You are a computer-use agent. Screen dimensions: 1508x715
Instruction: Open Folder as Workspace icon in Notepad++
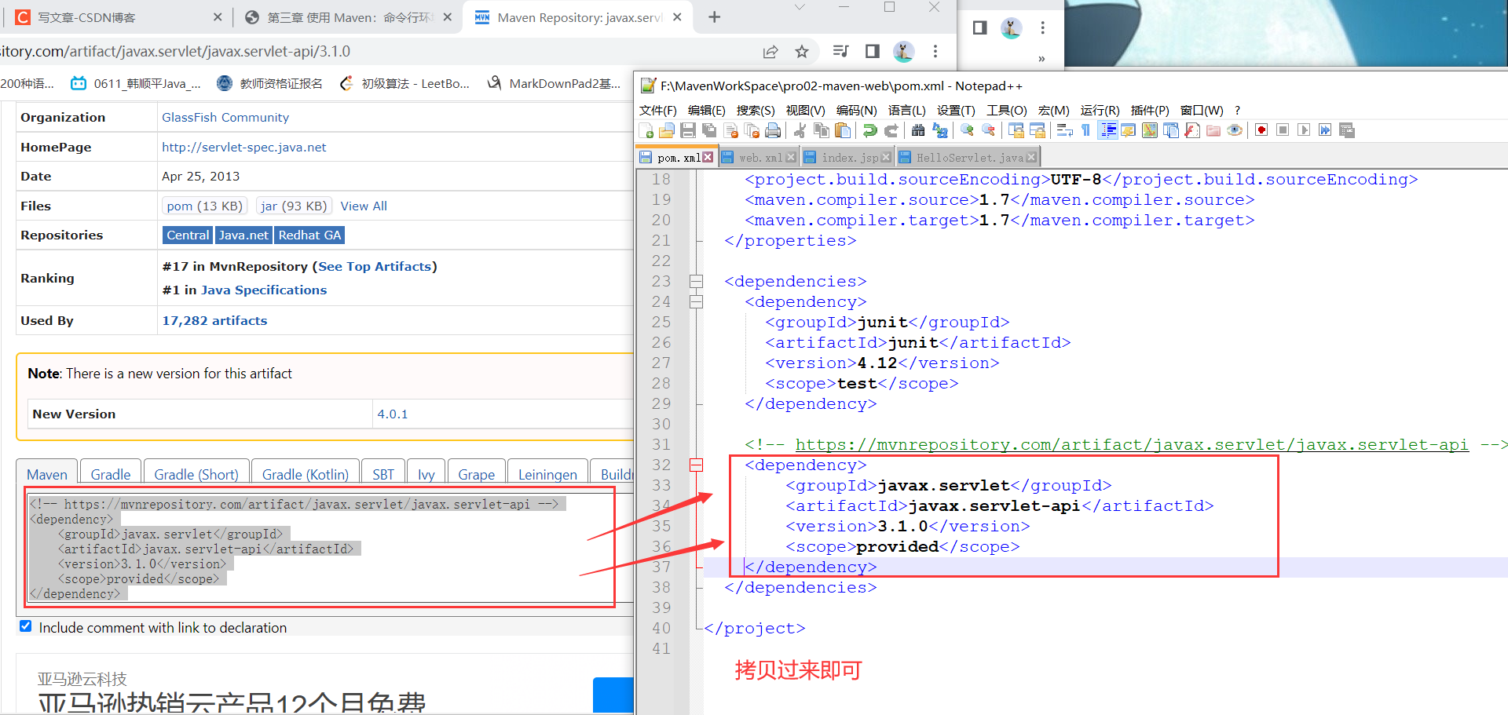pyautogui.click(x=1213, y=130)
